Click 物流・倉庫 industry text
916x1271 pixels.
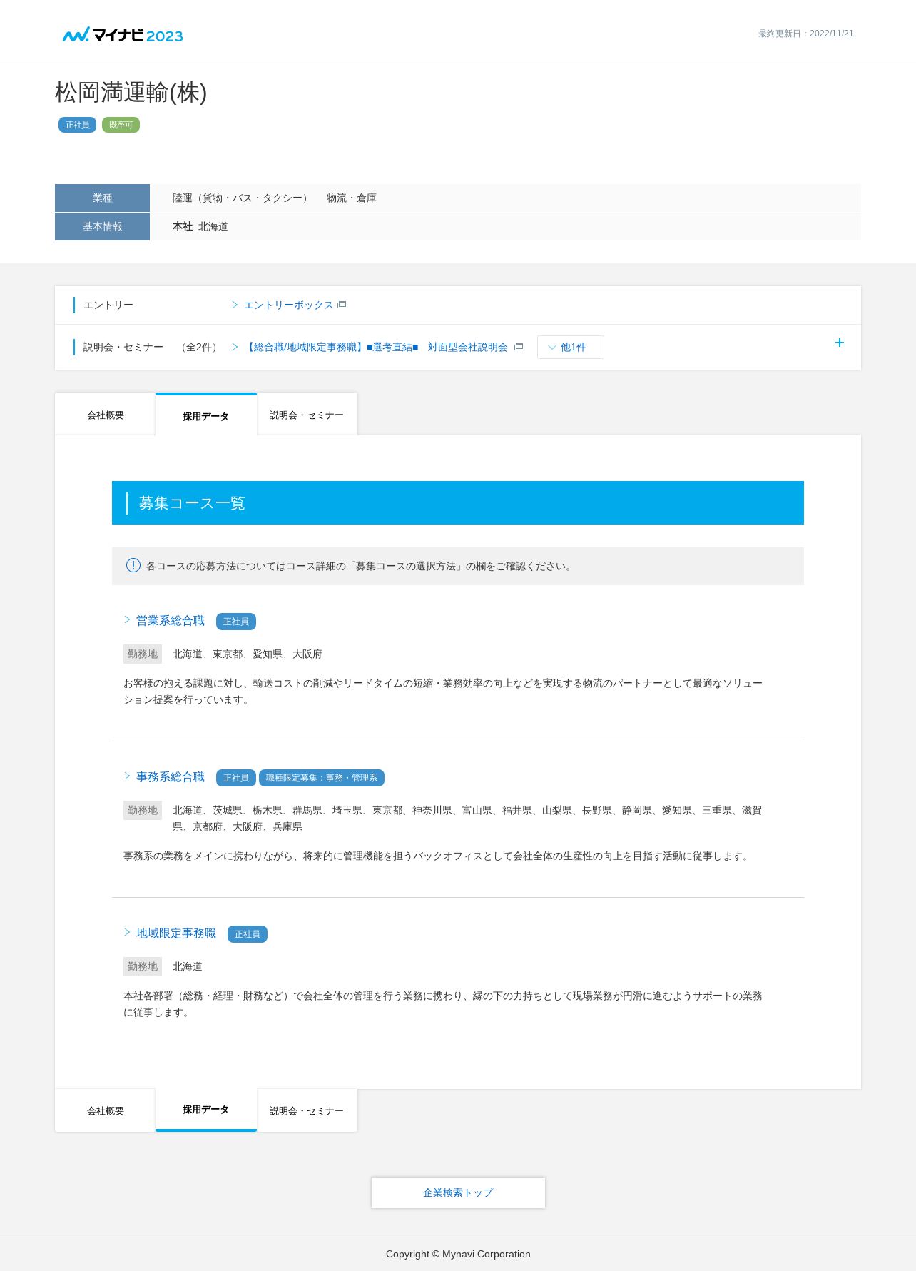pos(351,198)
